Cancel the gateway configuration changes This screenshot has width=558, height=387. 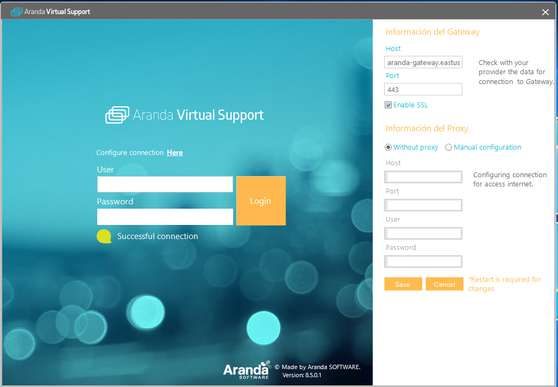pos(444,284)
